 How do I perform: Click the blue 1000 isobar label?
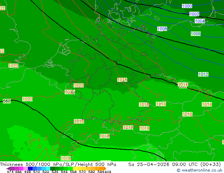[187, 6]
